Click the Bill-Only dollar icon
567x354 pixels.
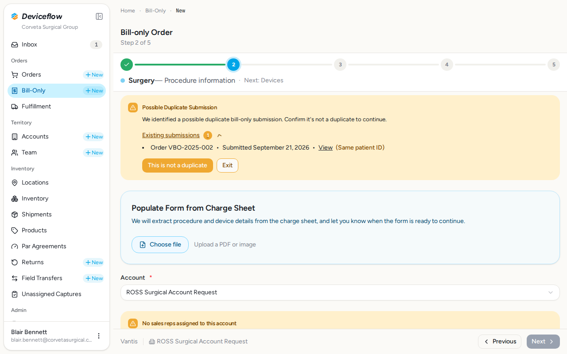tap(15, 91)
